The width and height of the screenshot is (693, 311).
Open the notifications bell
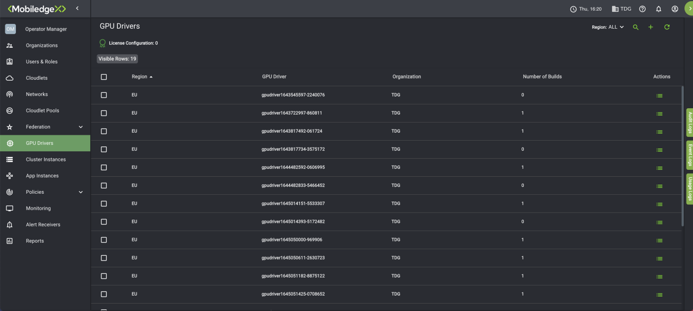coord(659,9)
